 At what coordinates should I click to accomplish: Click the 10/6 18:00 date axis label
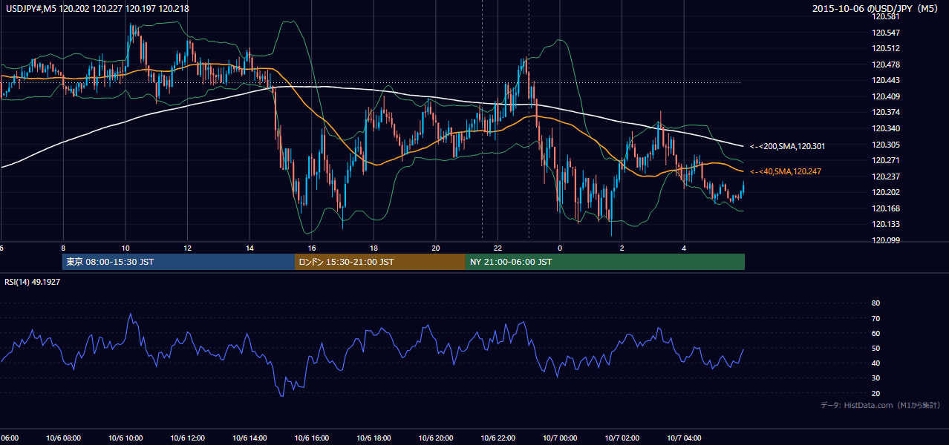click(x=374, y=438)
